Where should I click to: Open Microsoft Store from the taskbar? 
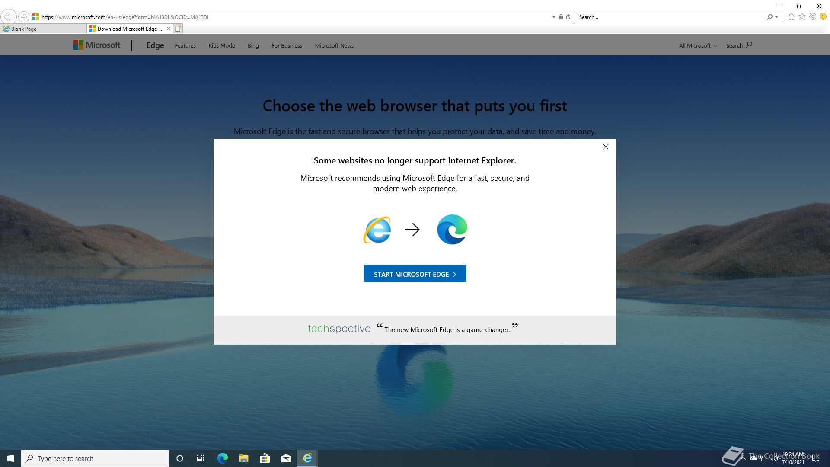(265, 458)
